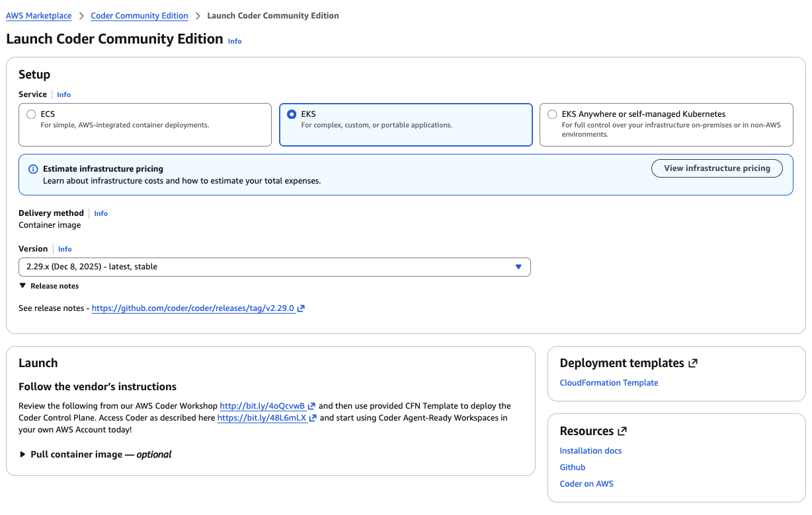Visit the Github resource link
The width and height of the screenshot is (812, 515).
click(x=572, y=467)
